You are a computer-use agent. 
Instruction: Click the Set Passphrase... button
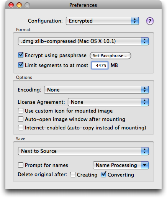(x=110, y=56)
